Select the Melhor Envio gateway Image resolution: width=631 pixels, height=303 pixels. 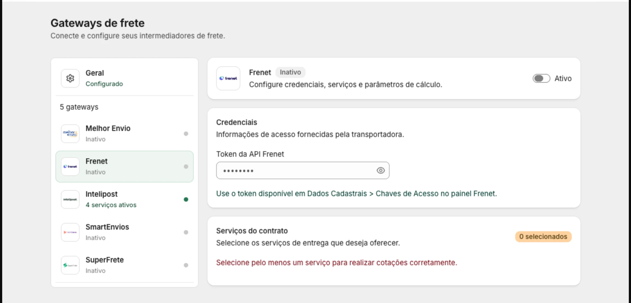[x=125, y=134]
